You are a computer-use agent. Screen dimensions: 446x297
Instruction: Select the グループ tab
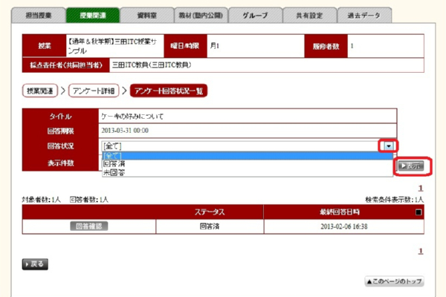(254, 16)
